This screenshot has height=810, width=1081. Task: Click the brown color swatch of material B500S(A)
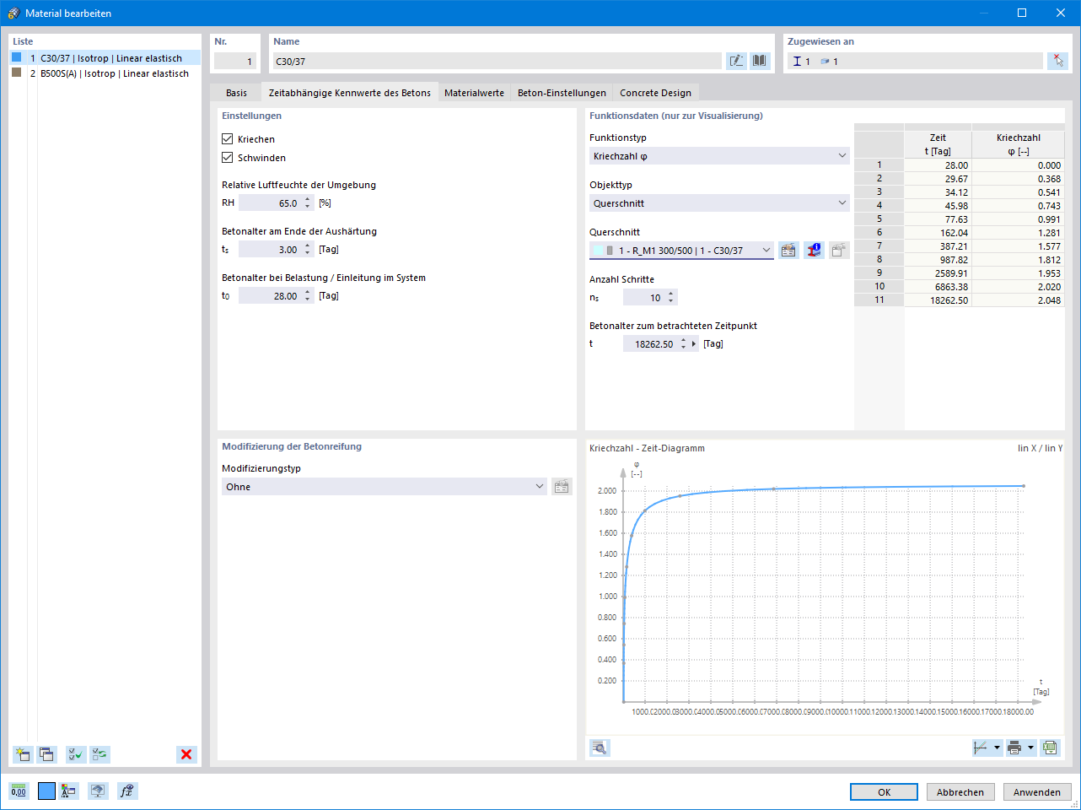17,73
